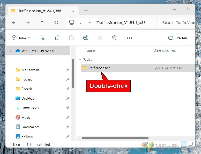Select the TrafficMonitor folder row
201x154 pixels.
138,68
